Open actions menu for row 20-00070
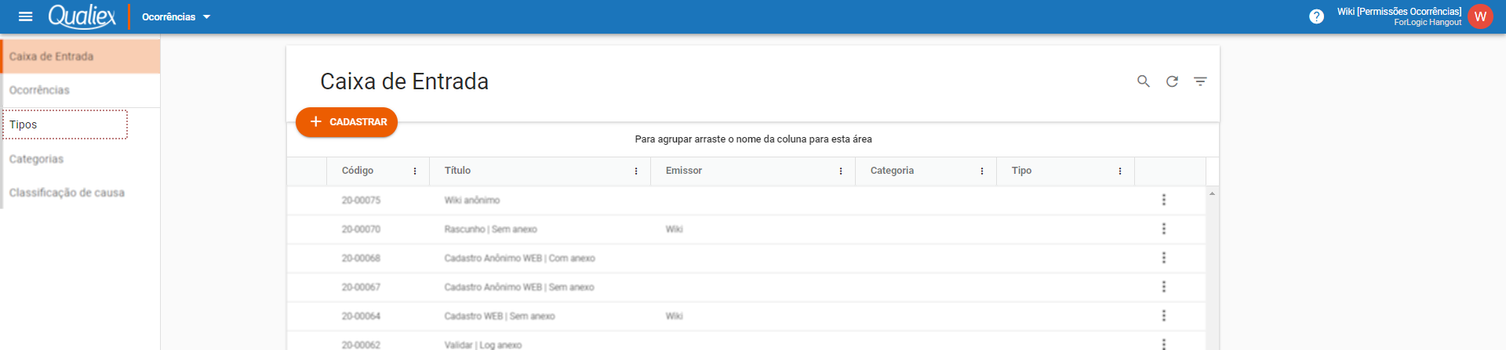Screen dimensions: 1506x350 pos(1164,229)
